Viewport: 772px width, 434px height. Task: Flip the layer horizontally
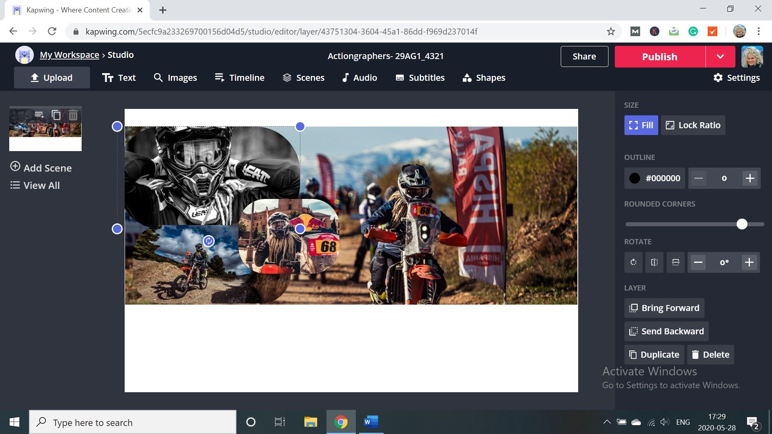655,262
